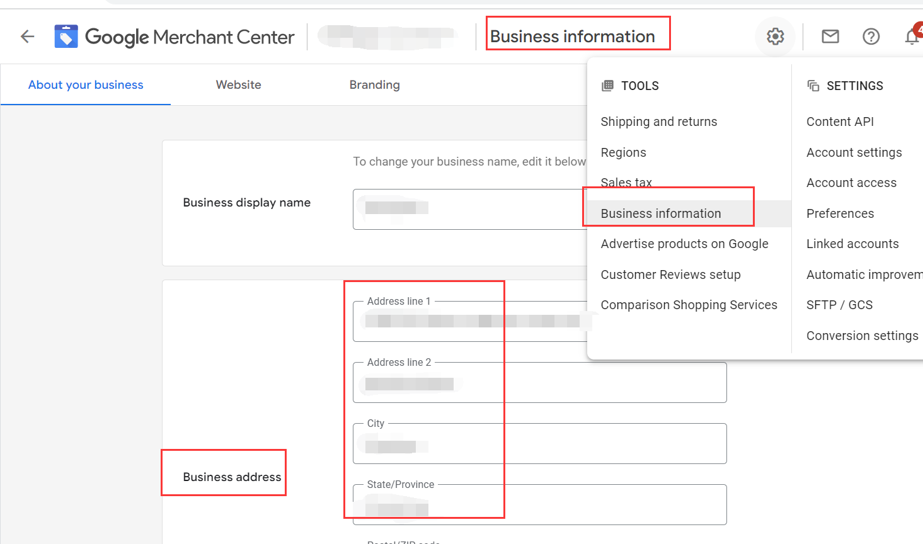Image resolution: width=923 pixels, height=544 pixels.
Task: Open Comparison Shopping Services
Action: [x=689, y=304]
